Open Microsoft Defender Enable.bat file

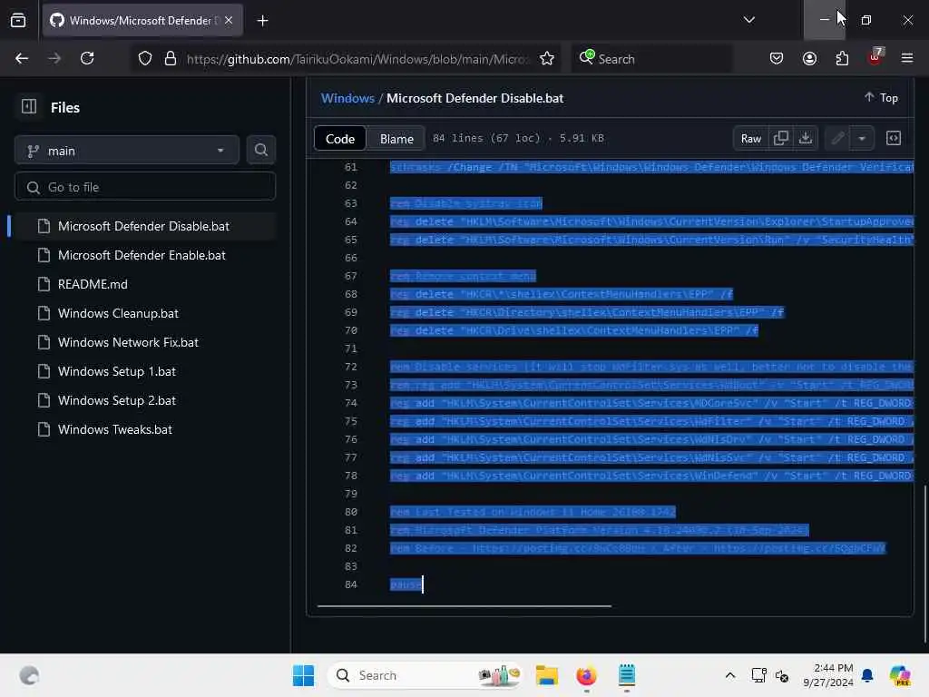[x=141, y=255]
